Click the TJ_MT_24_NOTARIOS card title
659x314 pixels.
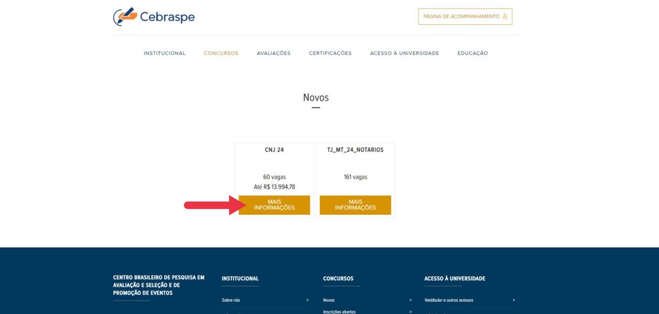[356, 150]
